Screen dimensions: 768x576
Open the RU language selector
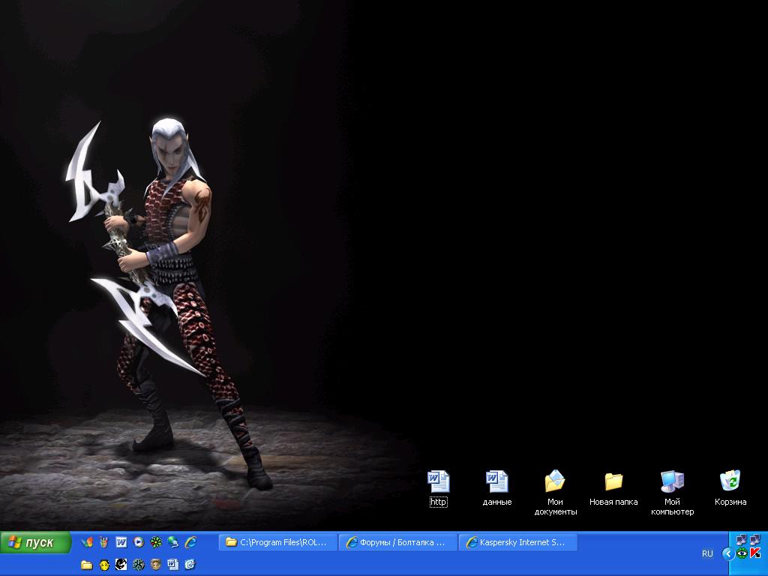coord(707,553)
